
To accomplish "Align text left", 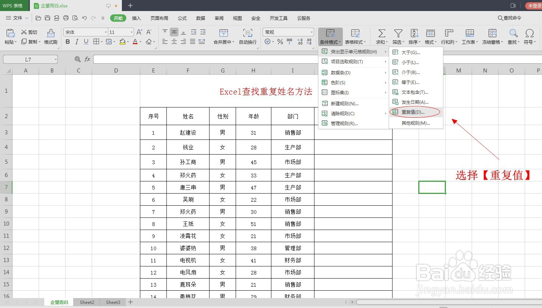I will point(165,42).
